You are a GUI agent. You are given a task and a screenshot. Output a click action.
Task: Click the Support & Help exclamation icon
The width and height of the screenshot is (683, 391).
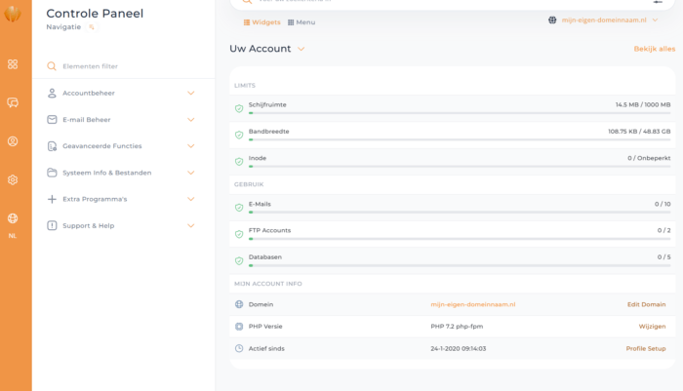click(52, 225)
